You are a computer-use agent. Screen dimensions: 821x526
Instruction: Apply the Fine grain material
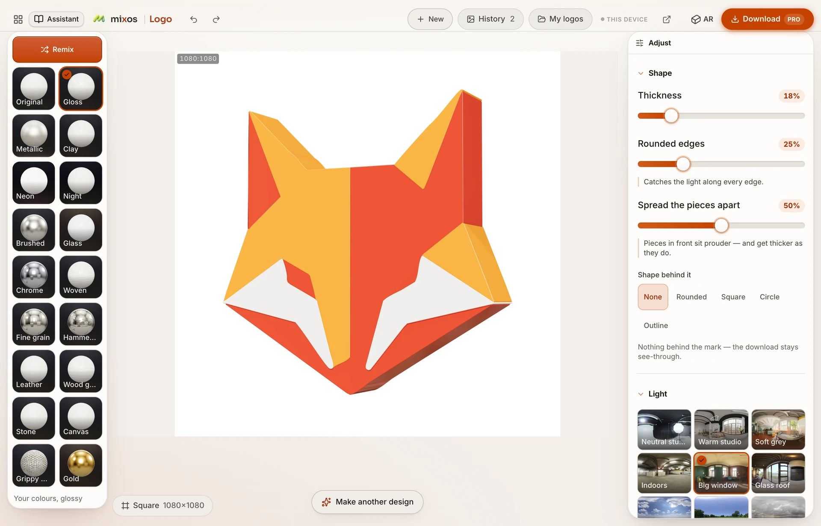[34, 324]
